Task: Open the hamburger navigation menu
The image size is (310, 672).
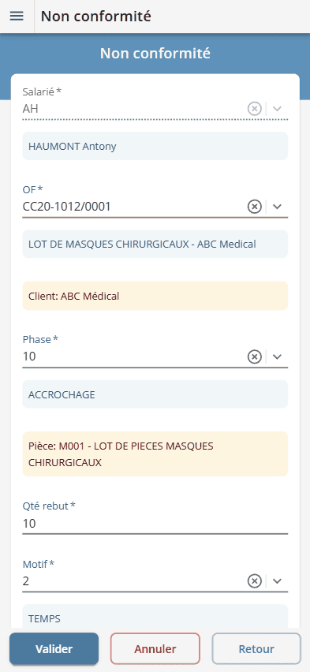Action: coord(17,17)
